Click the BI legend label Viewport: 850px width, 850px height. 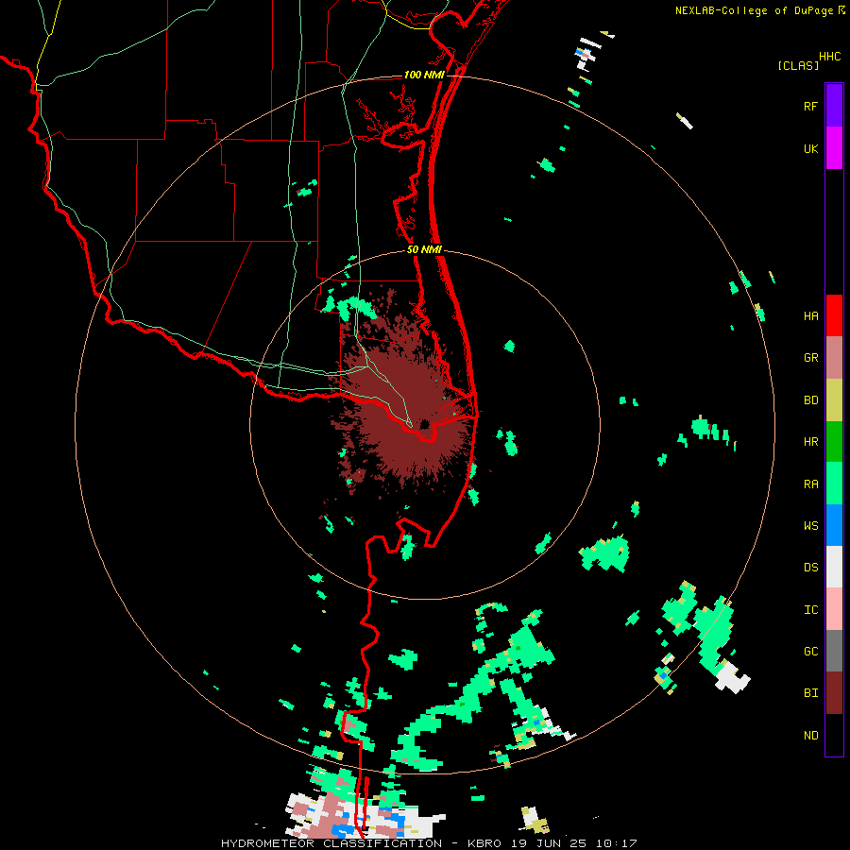(x=810, y=693)
